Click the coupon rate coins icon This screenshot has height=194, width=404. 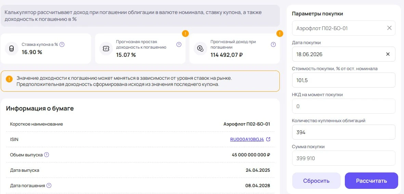[12, 49]
